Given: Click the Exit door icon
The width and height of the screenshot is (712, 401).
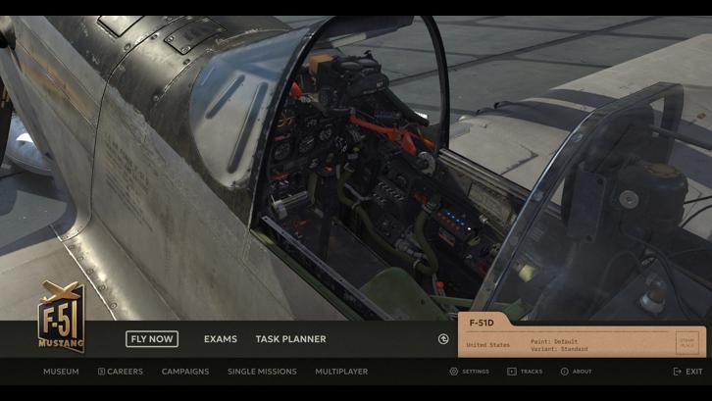Looking at the screenshot, I should coord(677,372).
